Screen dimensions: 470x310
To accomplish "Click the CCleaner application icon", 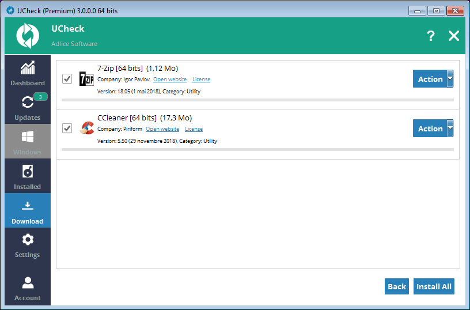I will click(x=86, y=128).
